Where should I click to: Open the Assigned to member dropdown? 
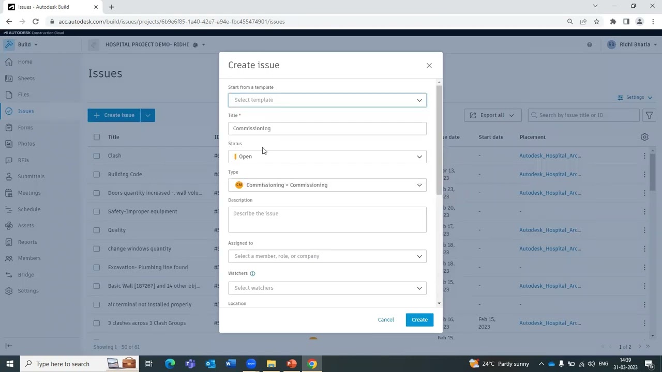coord(327,256)
